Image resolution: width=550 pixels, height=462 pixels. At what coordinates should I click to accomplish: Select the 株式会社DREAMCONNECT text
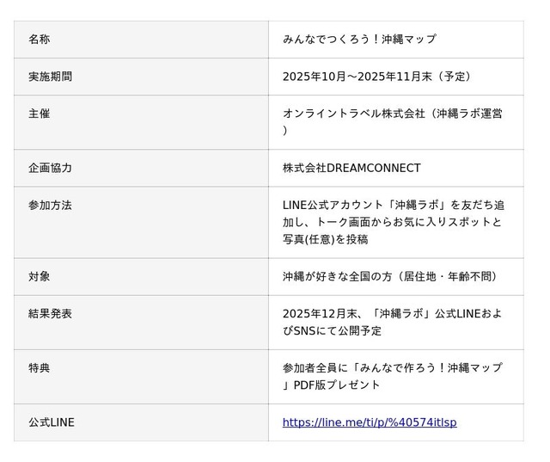click(351, 168)
